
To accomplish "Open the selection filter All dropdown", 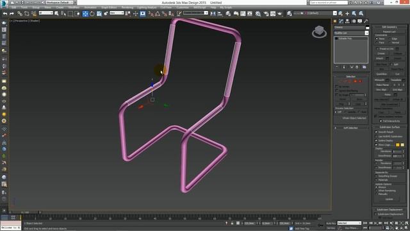I will [45, 13].
